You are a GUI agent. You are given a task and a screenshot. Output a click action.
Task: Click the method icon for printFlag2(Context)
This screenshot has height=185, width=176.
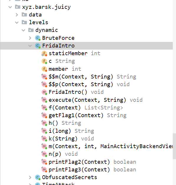[x=44, y=162]
